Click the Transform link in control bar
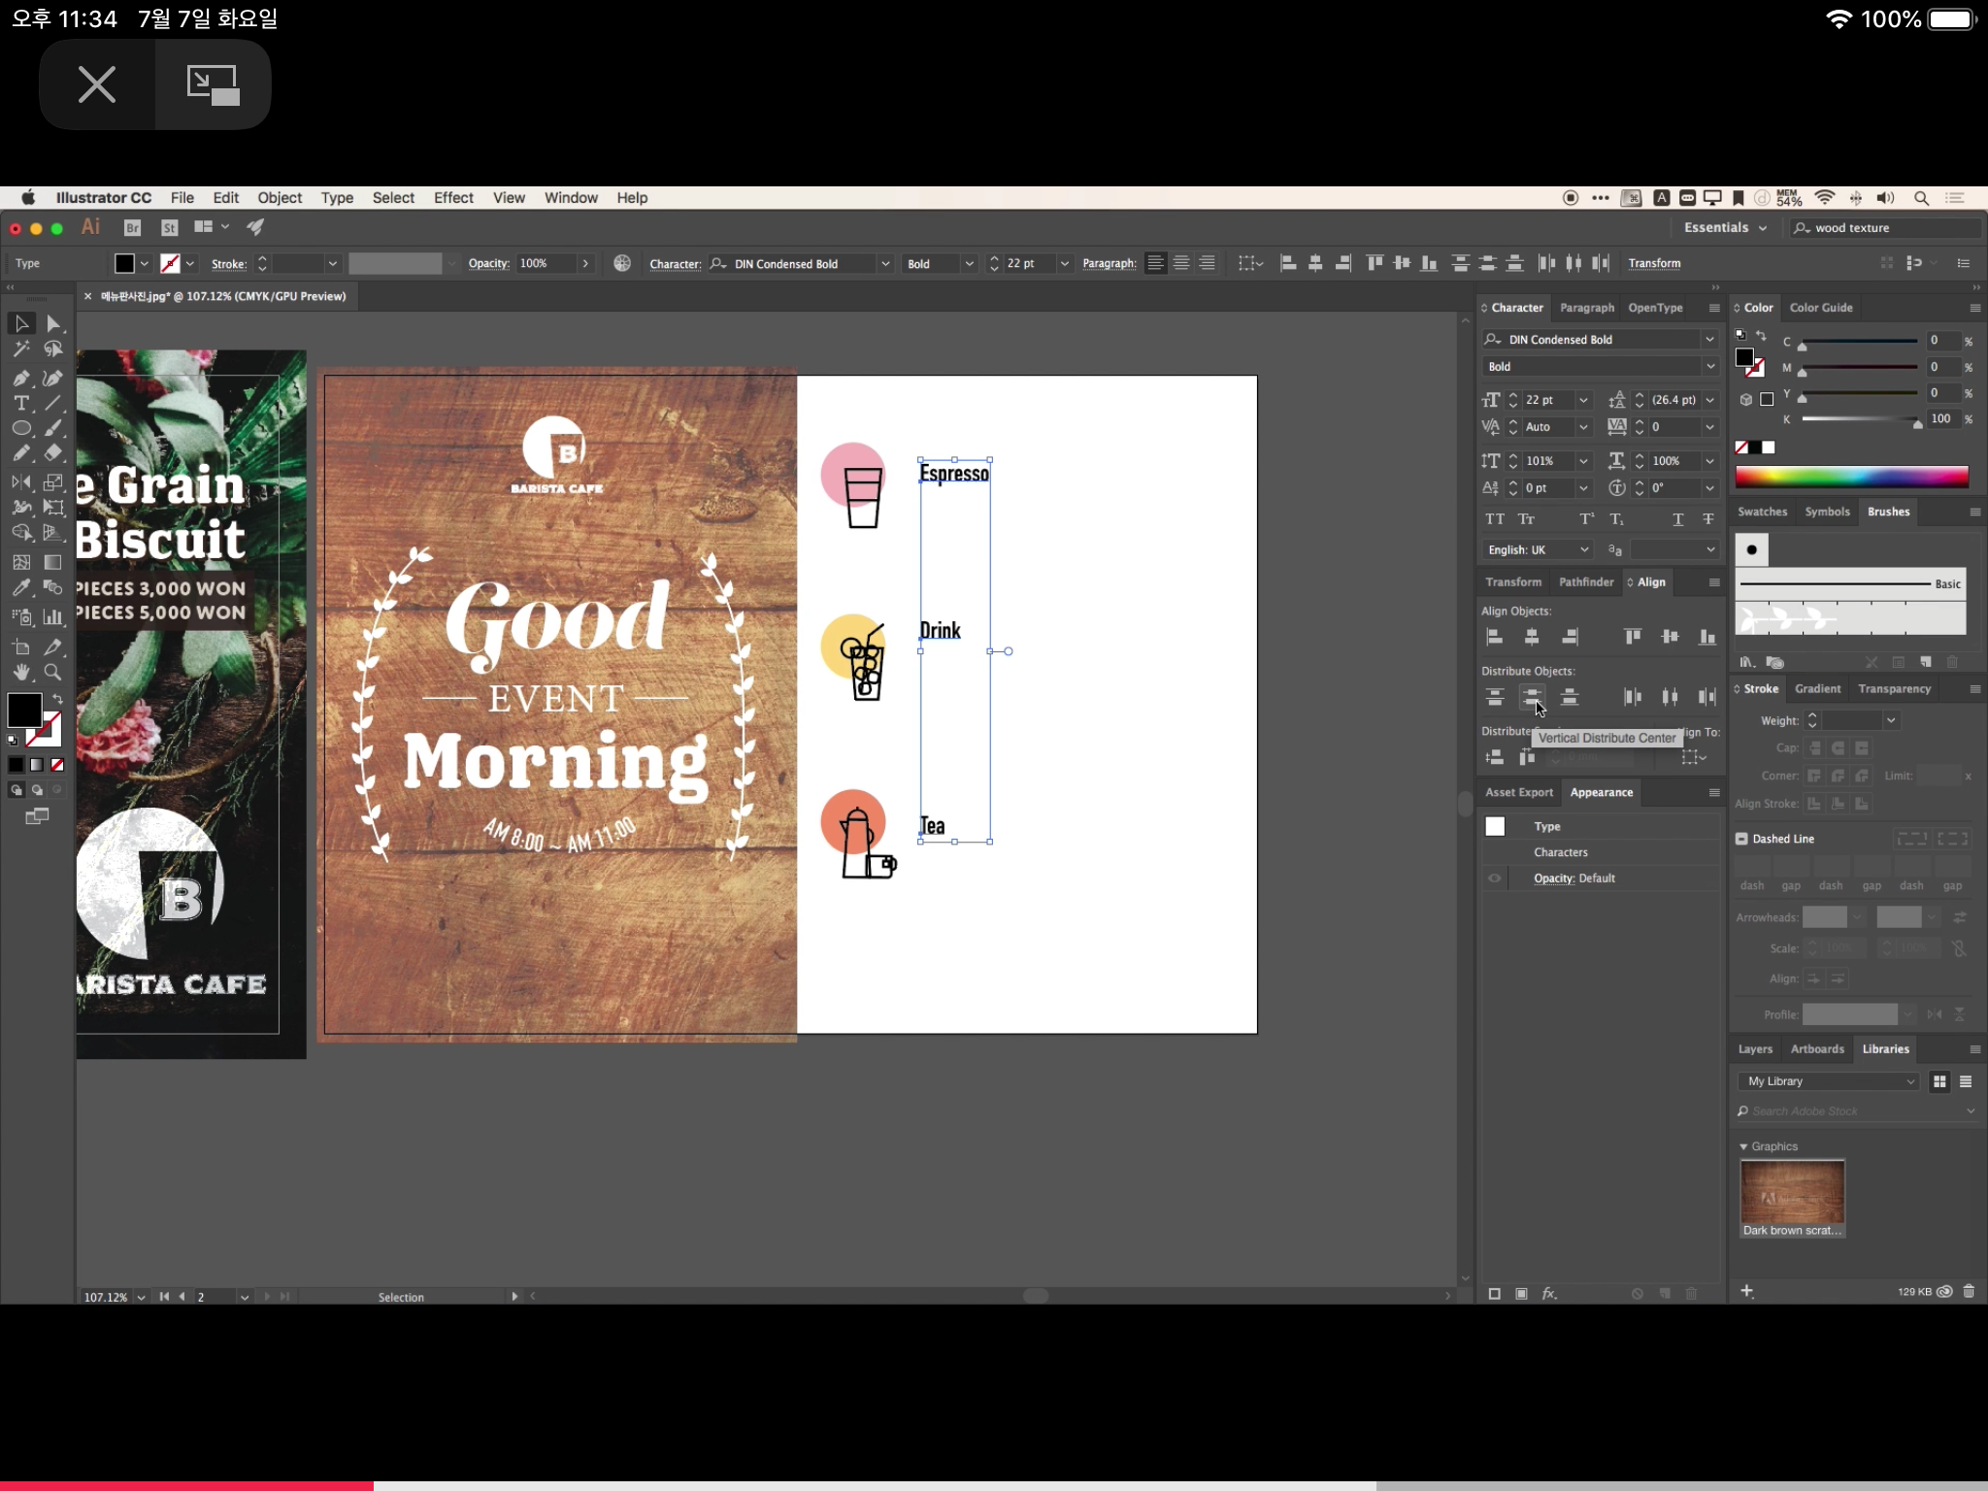Viewport: 1988px width, 1491px height. (x=1654, y=263)
